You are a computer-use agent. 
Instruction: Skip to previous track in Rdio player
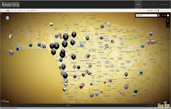(13, 11)
